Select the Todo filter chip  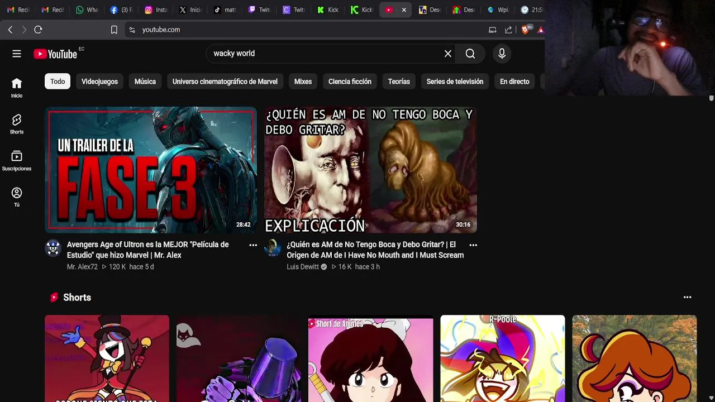point(58,82)
